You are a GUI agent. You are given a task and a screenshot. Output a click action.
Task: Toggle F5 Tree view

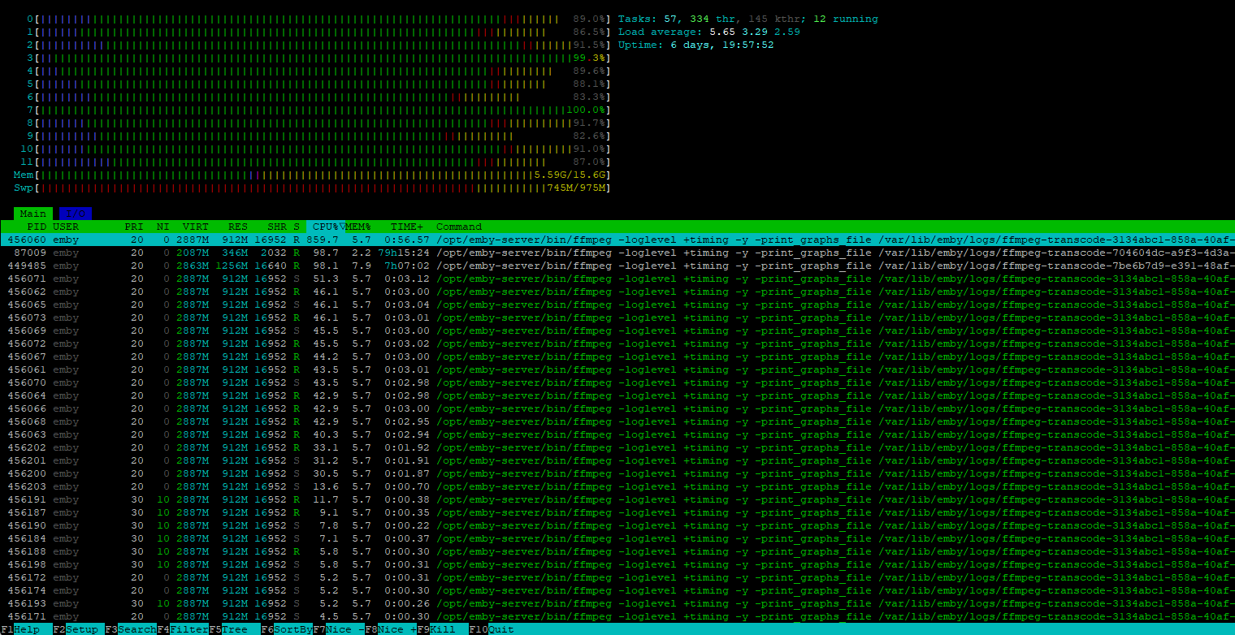click(234, 629)
